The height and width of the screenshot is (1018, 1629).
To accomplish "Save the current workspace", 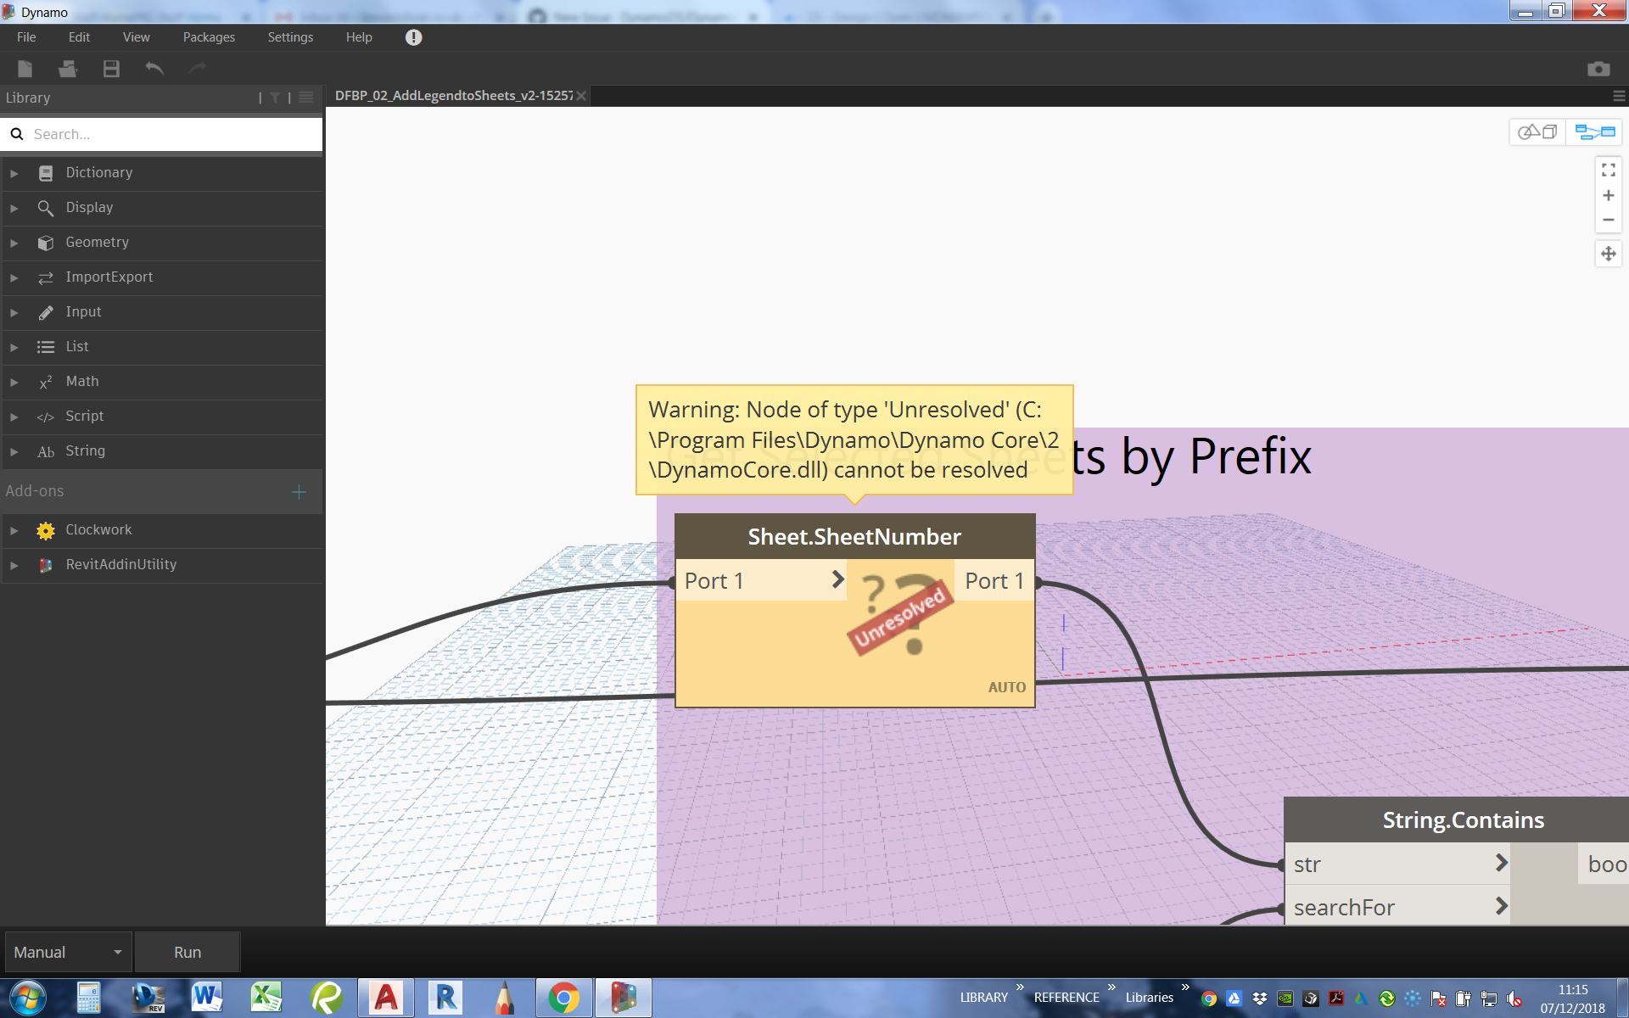I will [x=110, y=69].
